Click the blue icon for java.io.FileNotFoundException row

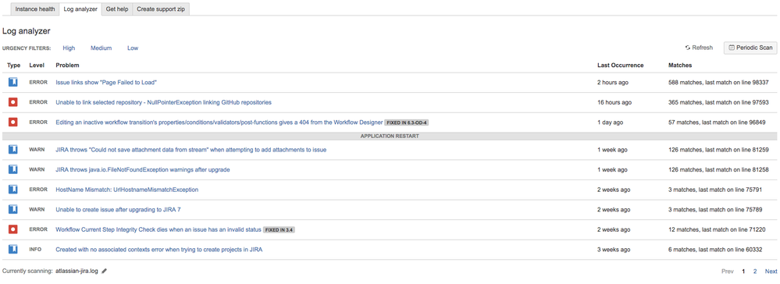pos(13,169)
